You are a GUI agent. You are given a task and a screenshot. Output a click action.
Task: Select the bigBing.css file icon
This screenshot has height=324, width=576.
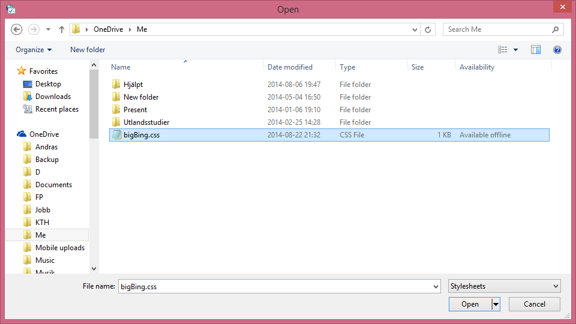tap(116, 135)
